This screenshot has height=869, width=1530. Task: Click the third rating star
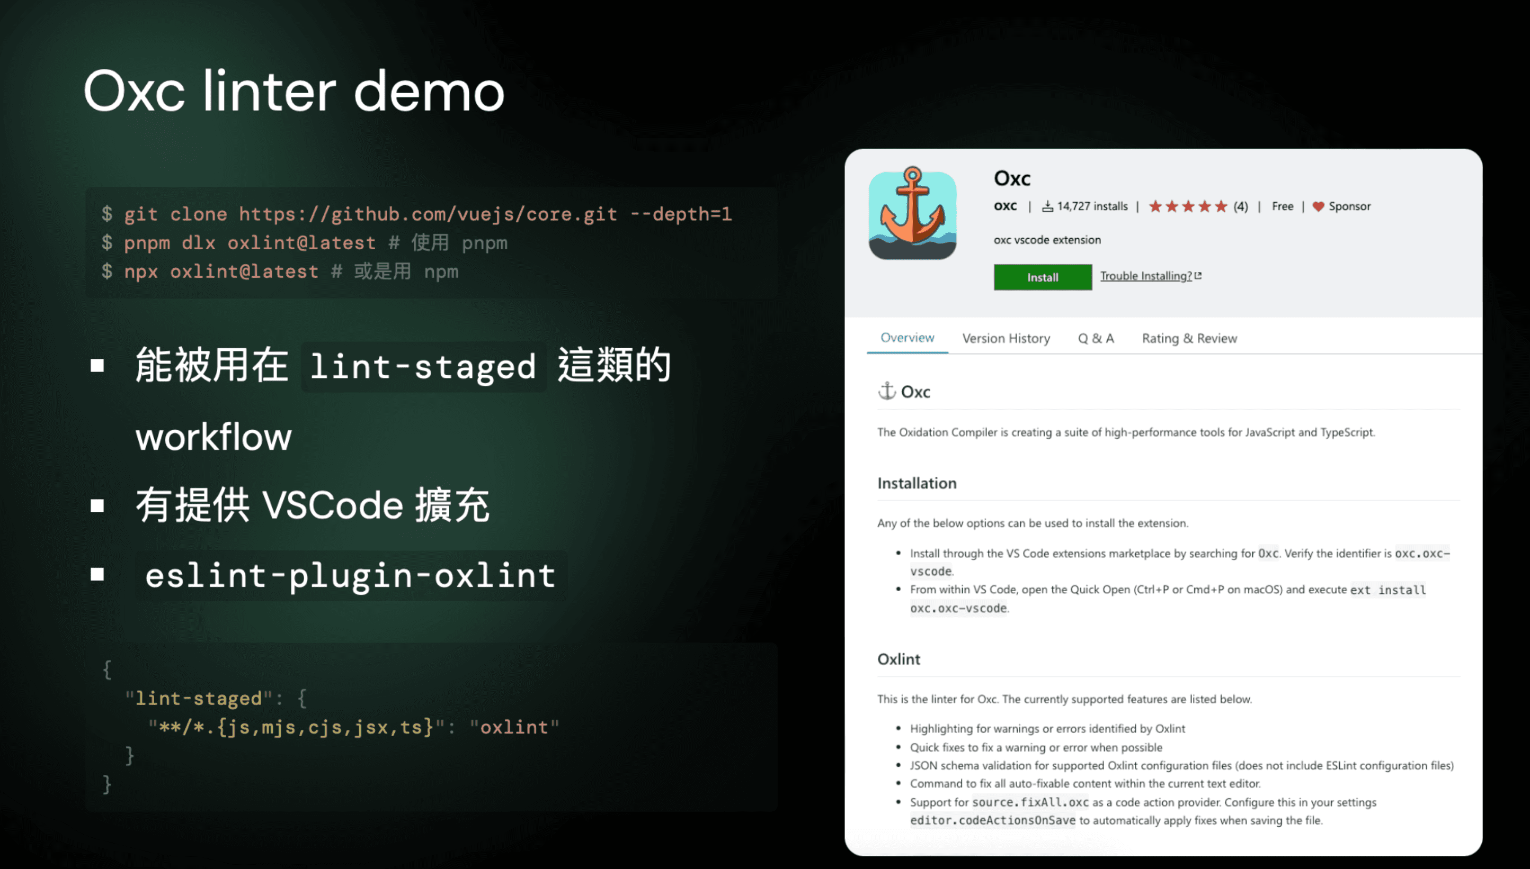[1189, 206]
